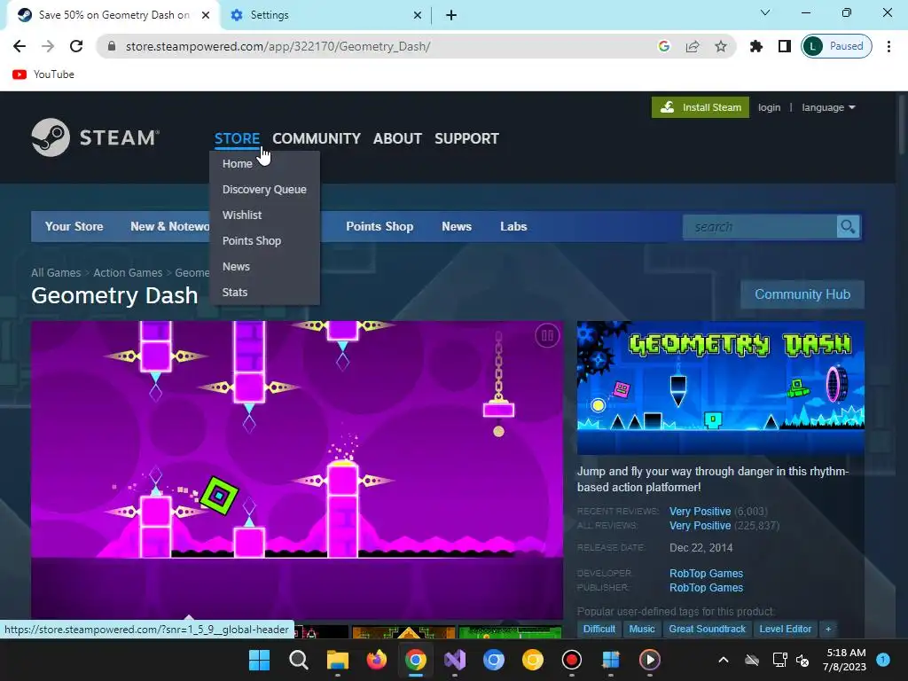Open Chrome three-dot menu
Screen dimensions: 908x681
(x=888, y=46)
